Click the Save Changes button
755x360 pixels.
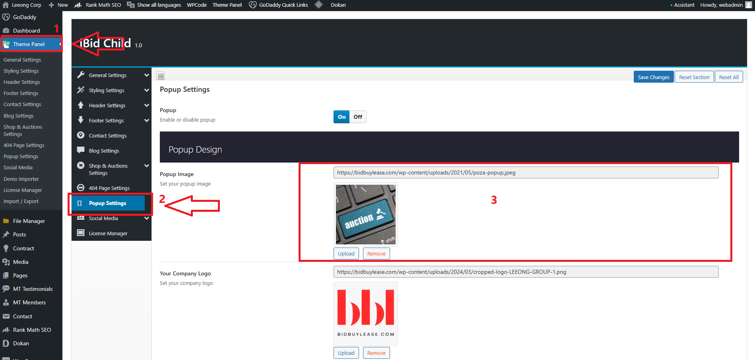653,77
